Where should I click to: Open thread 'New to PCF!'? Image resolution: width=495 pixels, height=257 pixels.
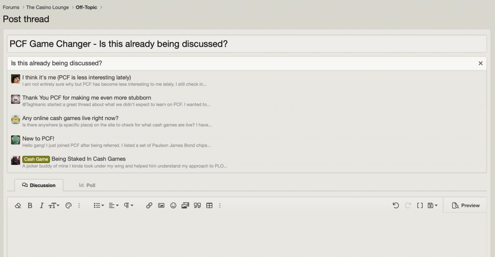click(38, 138)
